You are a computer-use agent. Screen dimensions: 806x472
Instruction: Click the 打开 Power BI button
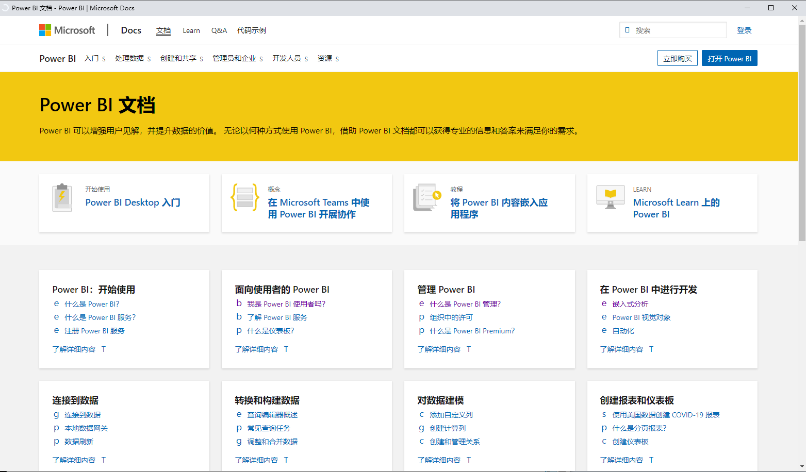[x=730, y=58]
